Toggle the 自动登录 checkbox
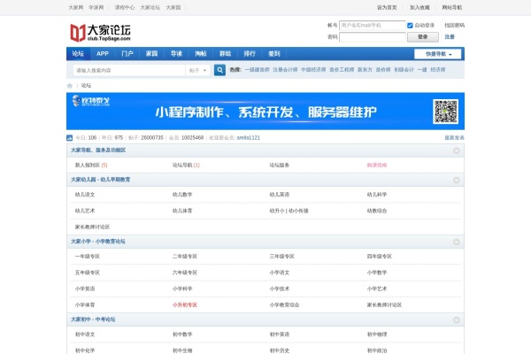Image resolution: width=531 pixels, height=354 pixels. pyautogui.click(x=410, y=26)
